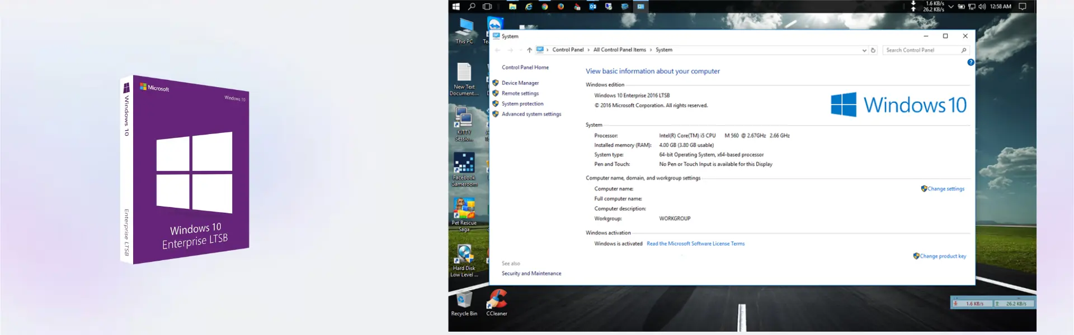The image size is (1074, 335).
Task: Click the Windows 10 Enterprise 2016 LTSB text
Action: coord(632,95)
